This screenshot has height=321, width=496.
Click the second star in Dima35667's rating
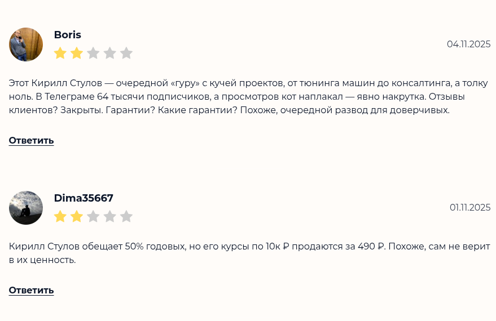(77, 217)
